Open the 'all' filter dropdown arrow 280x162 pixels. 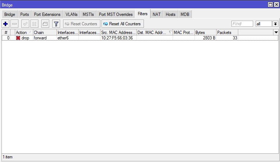(275, 24)
